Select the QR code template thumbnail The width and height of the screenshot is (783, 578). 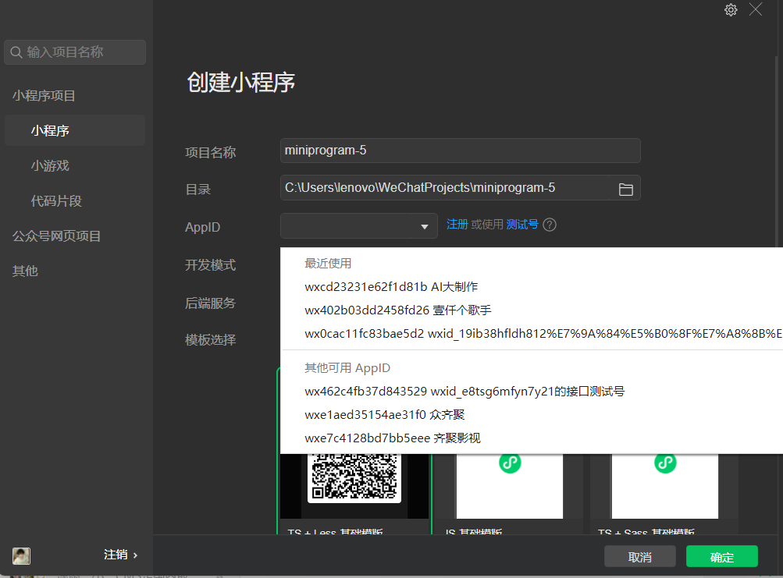[354, 485]
